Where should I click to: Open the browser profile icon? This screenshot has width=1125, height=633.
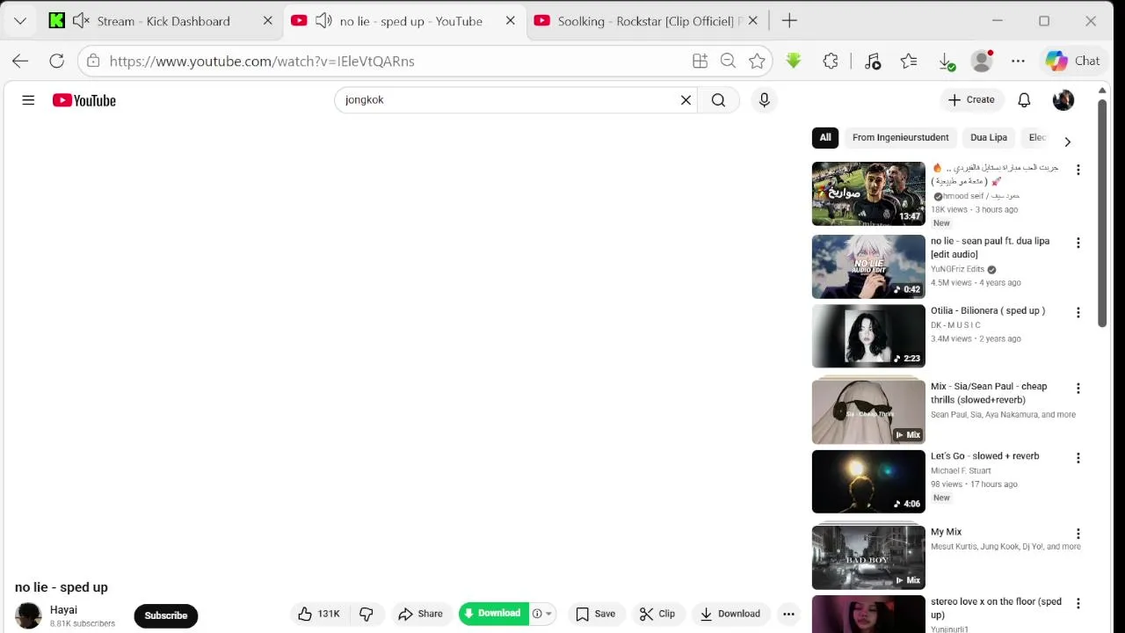click(982, 61)
